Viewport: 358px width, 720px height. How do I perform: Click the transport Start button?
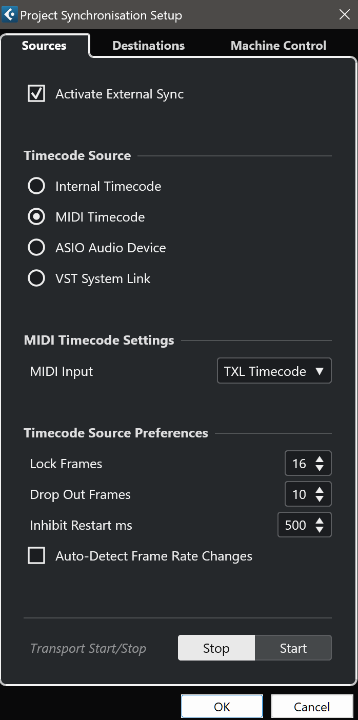coord(293,648)
